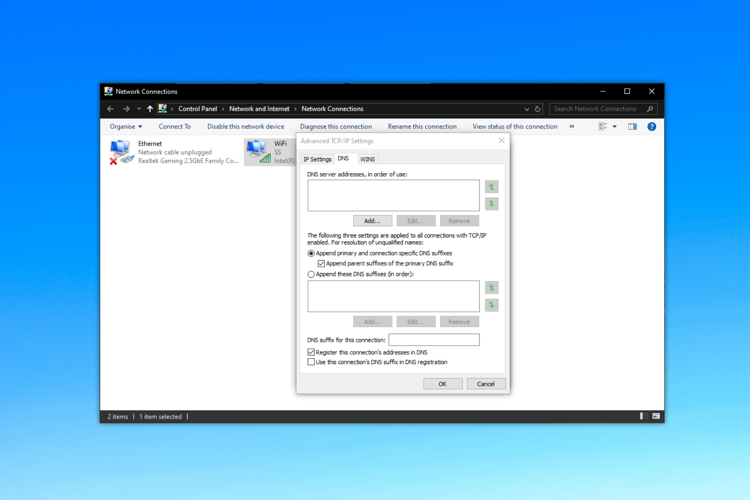Screen dimensions: 750x500
Task: Select the WiFi adapter icon
Action: pos(259,152)
